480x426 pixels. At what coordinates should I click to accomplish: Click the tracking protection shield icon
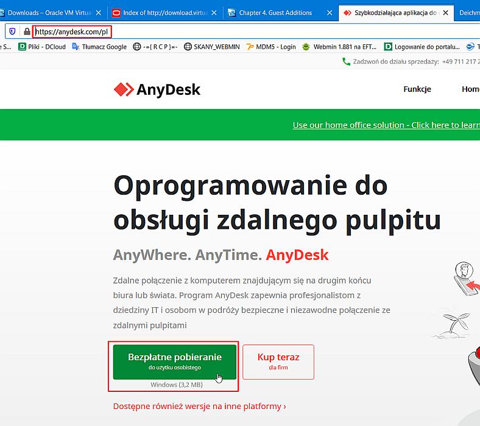point(13,31)
